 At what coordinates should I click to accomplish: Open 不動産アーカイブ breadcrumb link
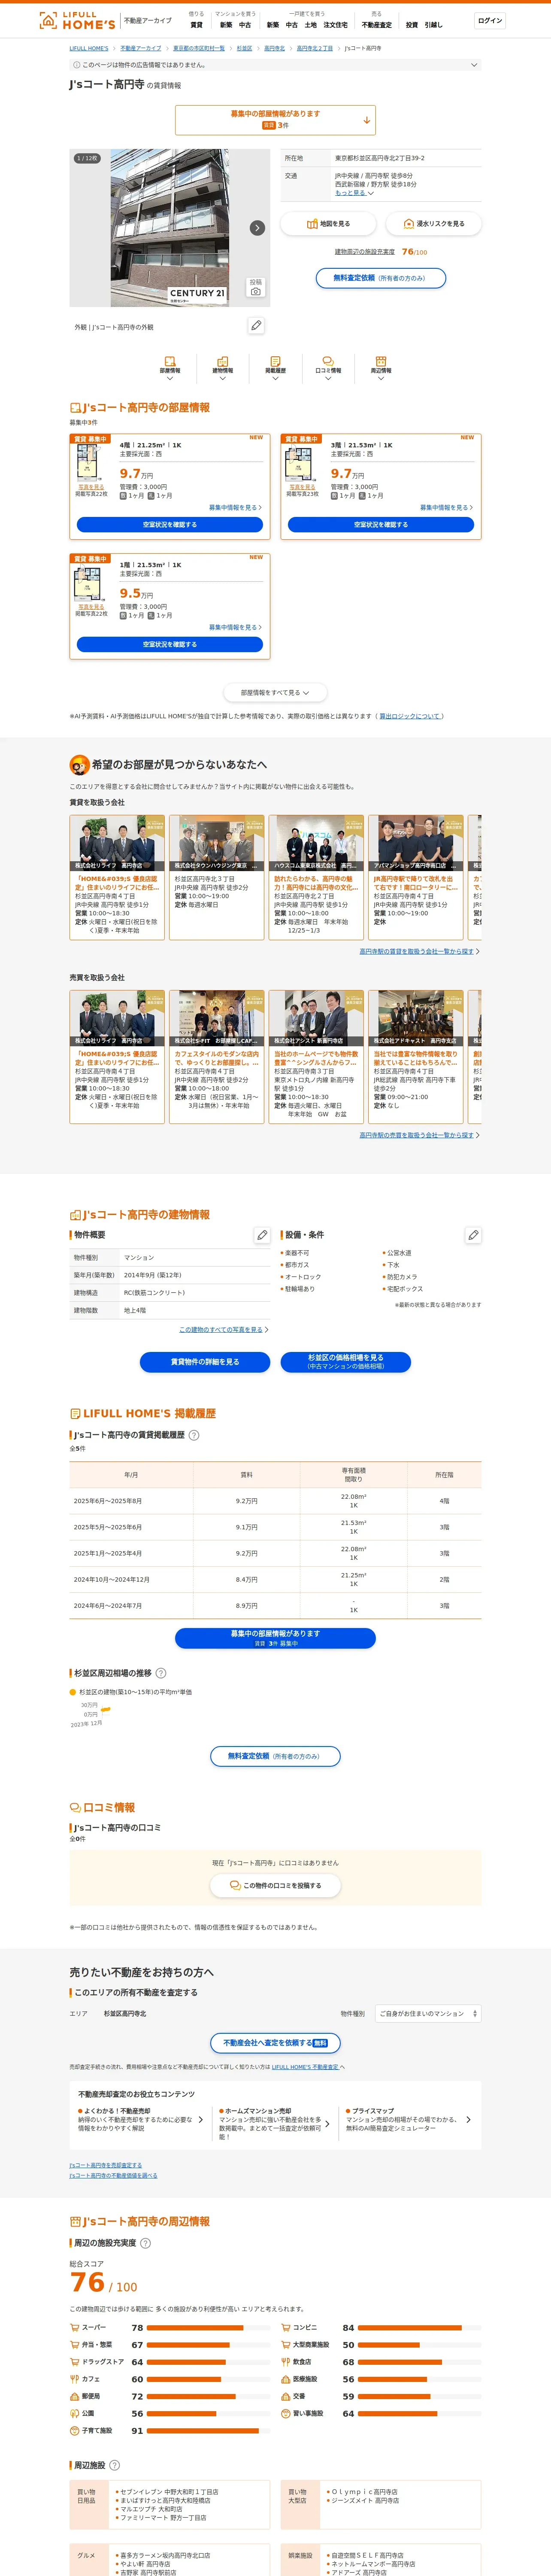[141, 48]
